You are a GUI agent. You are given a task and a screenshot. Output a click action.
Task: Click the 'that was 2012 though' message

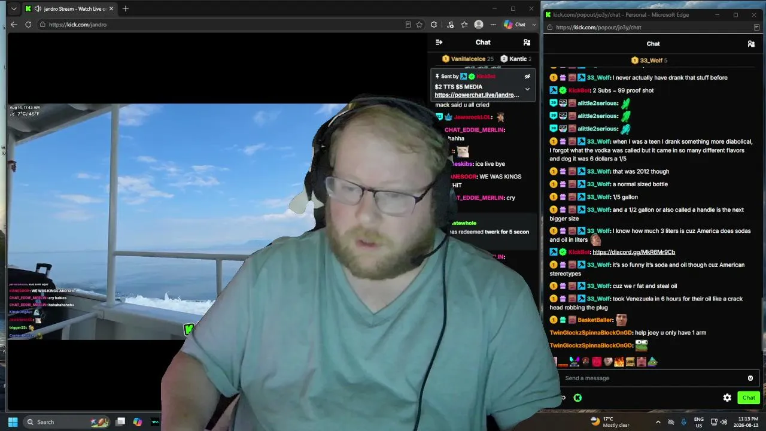(641, 171)
